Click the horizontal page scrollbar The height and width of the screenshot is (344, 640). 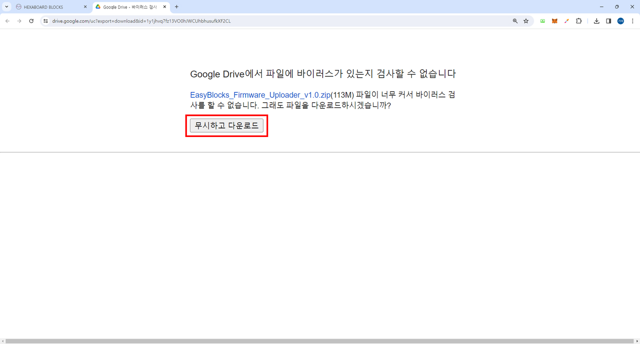point(320,341)
